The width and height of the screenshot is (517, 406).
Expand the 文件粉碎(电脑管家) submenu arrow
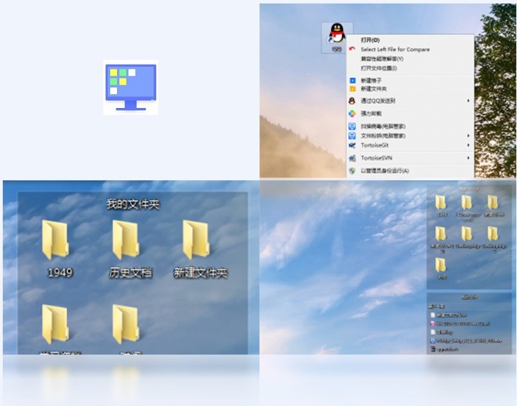point(468,136)
